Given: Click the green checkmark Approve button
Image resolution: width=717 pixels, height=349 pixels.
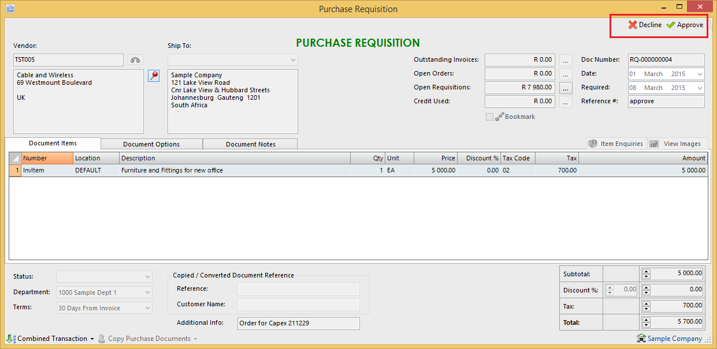Looking at the screenshot, I should [685, 25].
